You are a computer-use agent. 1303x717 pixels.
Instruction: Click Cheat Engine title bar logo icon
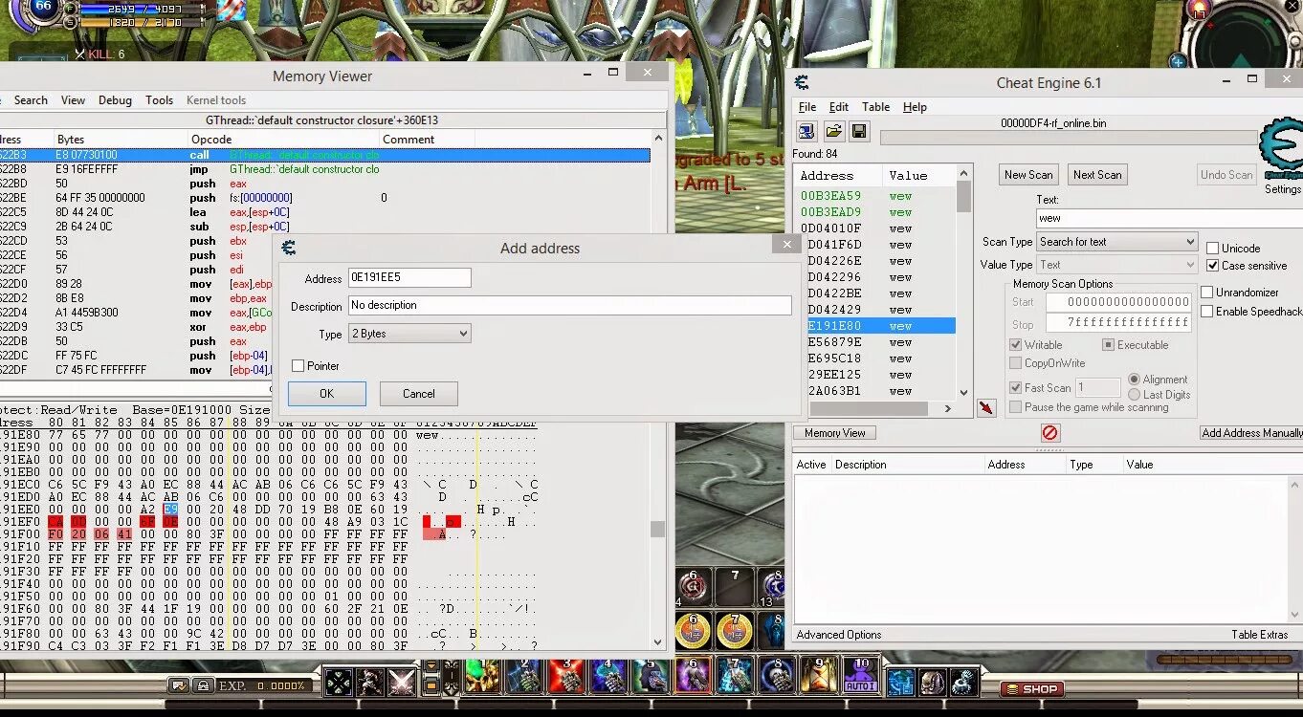pos(802,83)
